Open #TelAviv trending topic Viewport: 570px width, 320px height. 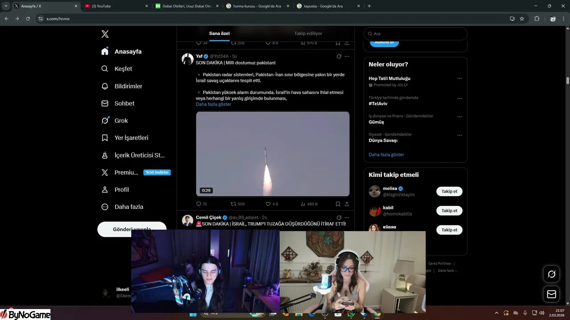click(378, 104)
